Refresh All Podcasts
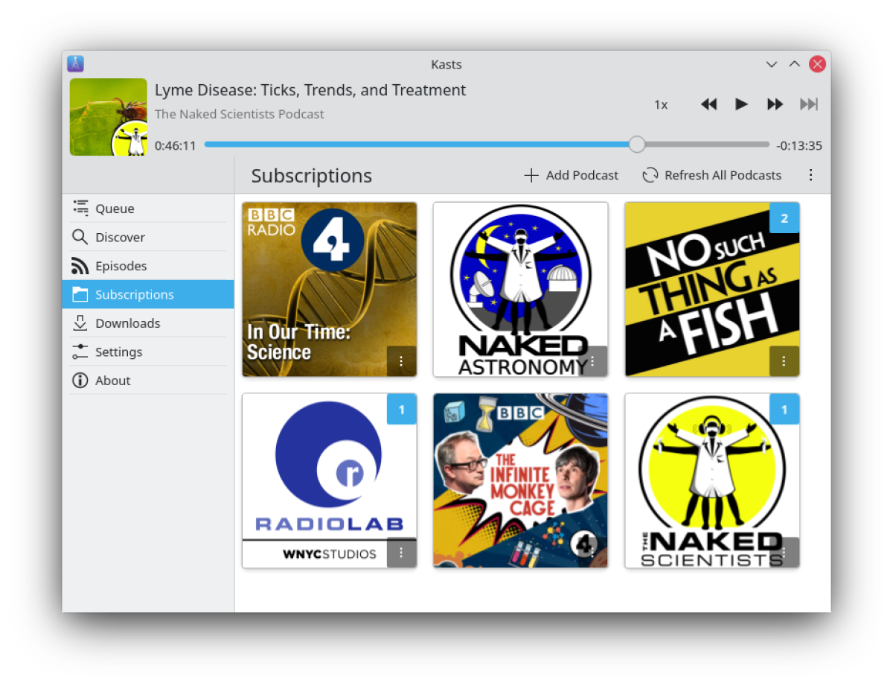Screen dimensions: 893x686 coord(713,175)
